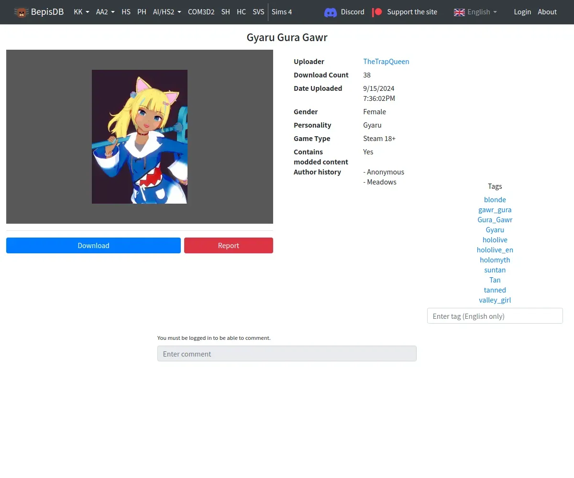Screen dimensions: 574x478
Task: Click the must be logged in notice
Action: [x=214, y=337]
